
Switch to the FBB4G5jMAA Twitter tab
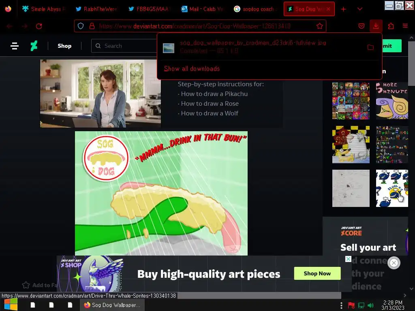point(149,9)
